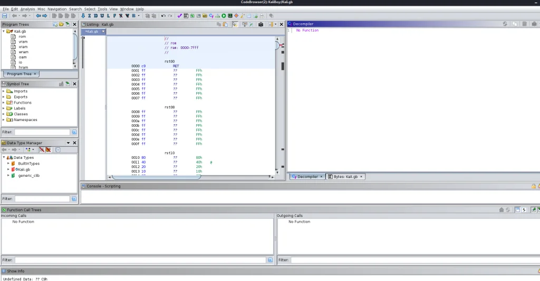Click the RET instruction at address 0000
The width and height of the screenshot is (540, 281).
pyautogui.click(x=176, y=66)
